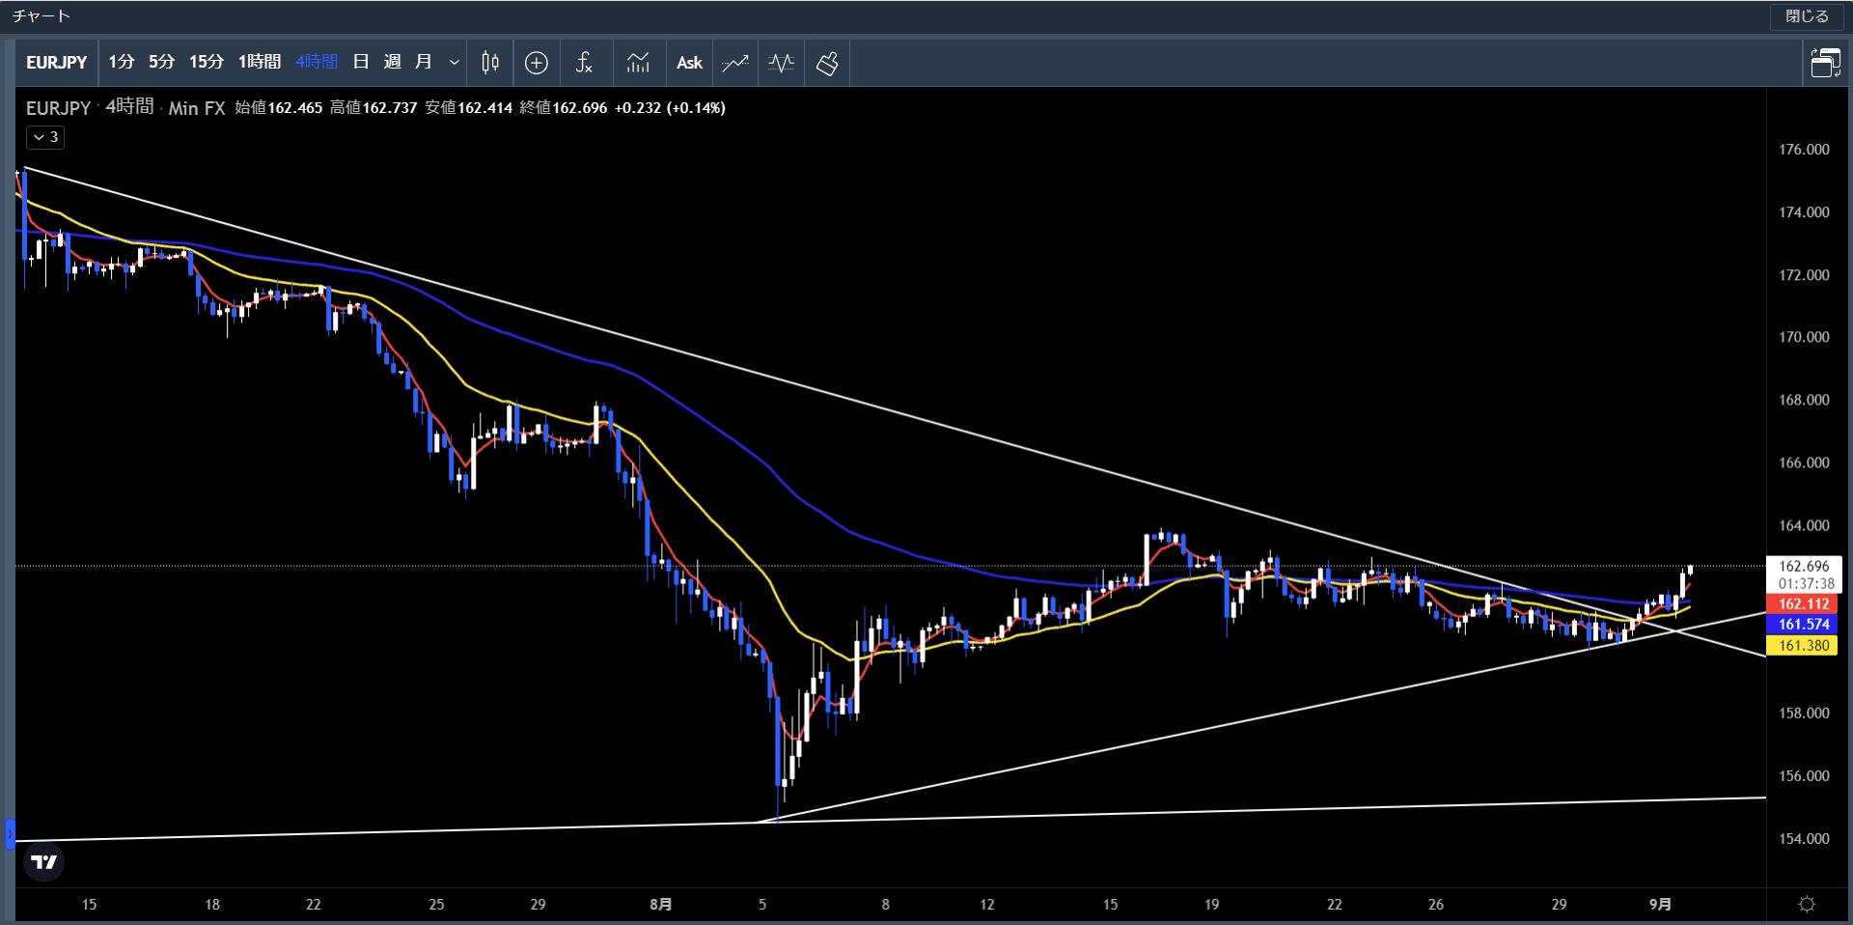The width and height of the screenshot is (1853, 925).
Task: Open the indicators fx menu
Action: pyautogui.click(x=584, y=63)
